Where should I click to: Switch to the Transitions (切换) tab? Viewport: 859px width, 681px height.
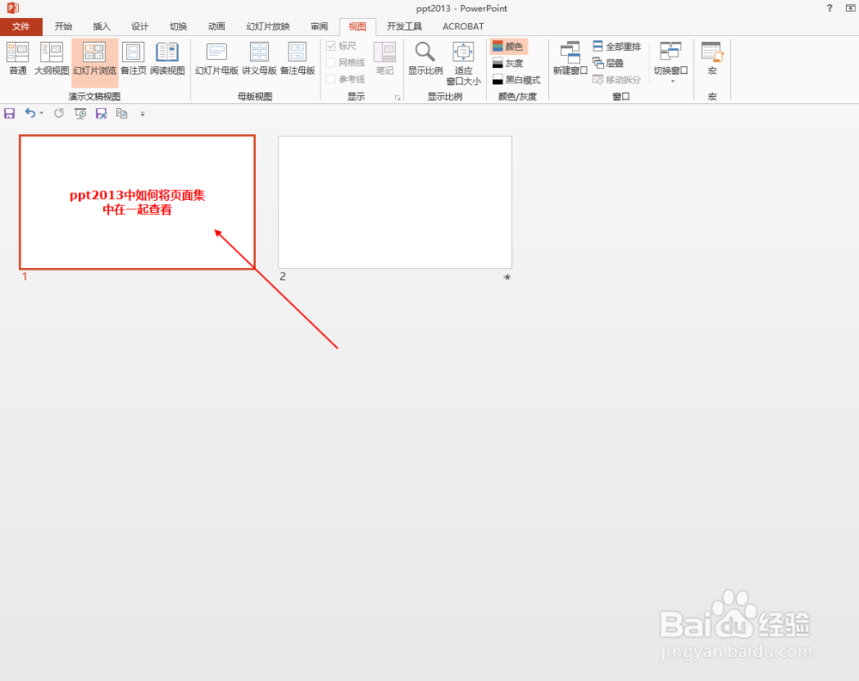point(178,27)
